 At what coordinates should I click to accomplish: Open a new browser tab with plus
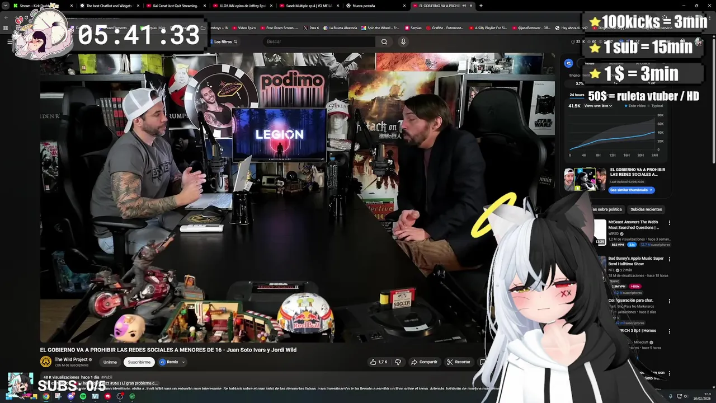[x=481, y=6]
